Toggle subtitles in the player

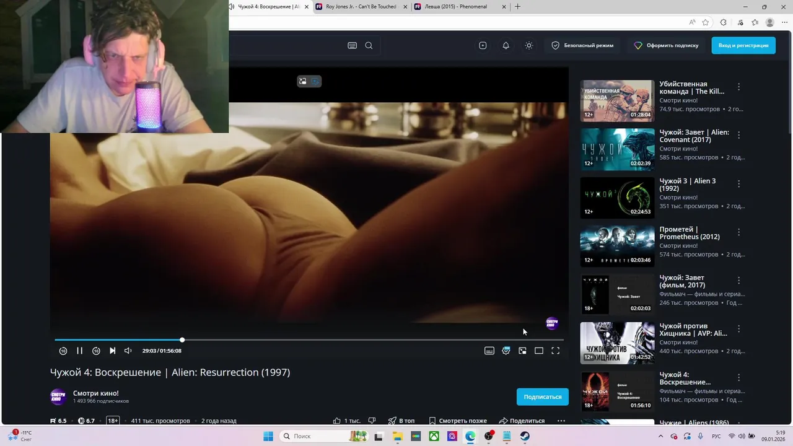point(489,351)
